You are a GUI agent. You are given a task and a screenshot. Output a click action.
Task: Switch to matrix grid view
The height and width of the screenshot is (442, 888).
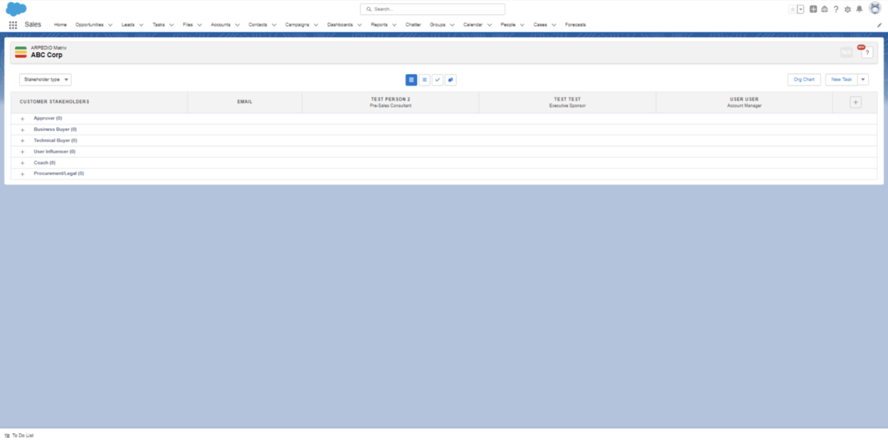411,80
